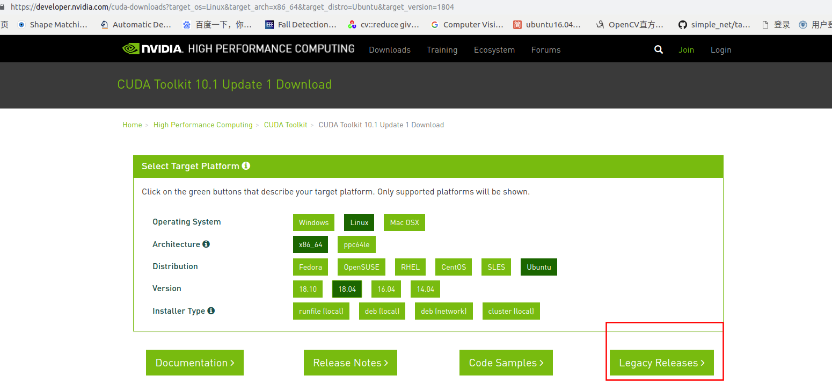Click the Operating System row label

[186, 222]
